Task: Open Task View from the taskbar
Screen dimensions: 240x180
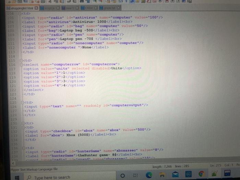Action: pos(135,175)
